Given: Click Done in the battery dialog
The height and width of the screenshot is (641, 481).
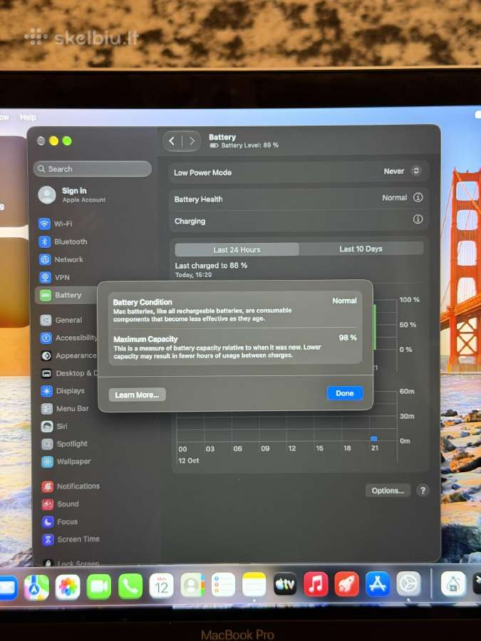Looking at the screenshot, I should point(345,393).
